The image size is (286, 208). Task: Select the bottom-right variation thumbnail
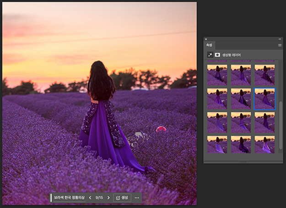coord(264,144)
